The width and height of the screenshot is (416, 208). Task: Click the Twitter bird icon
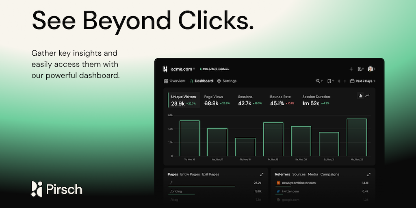pos(278,191)
